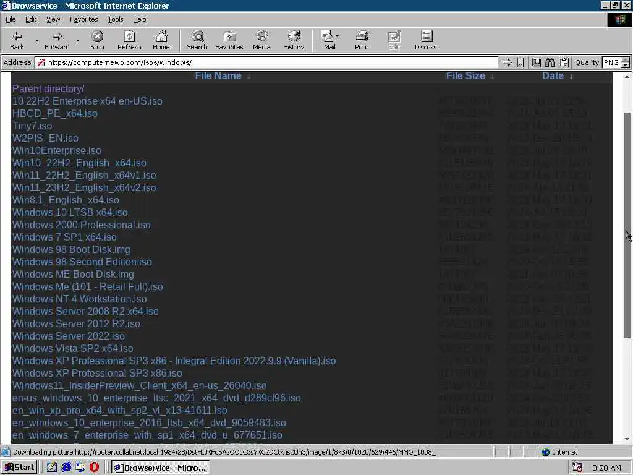The height and width of the screenshot is (475, 633).
Task: Sort the listing by File Name
Action: (x=218, y=76)
